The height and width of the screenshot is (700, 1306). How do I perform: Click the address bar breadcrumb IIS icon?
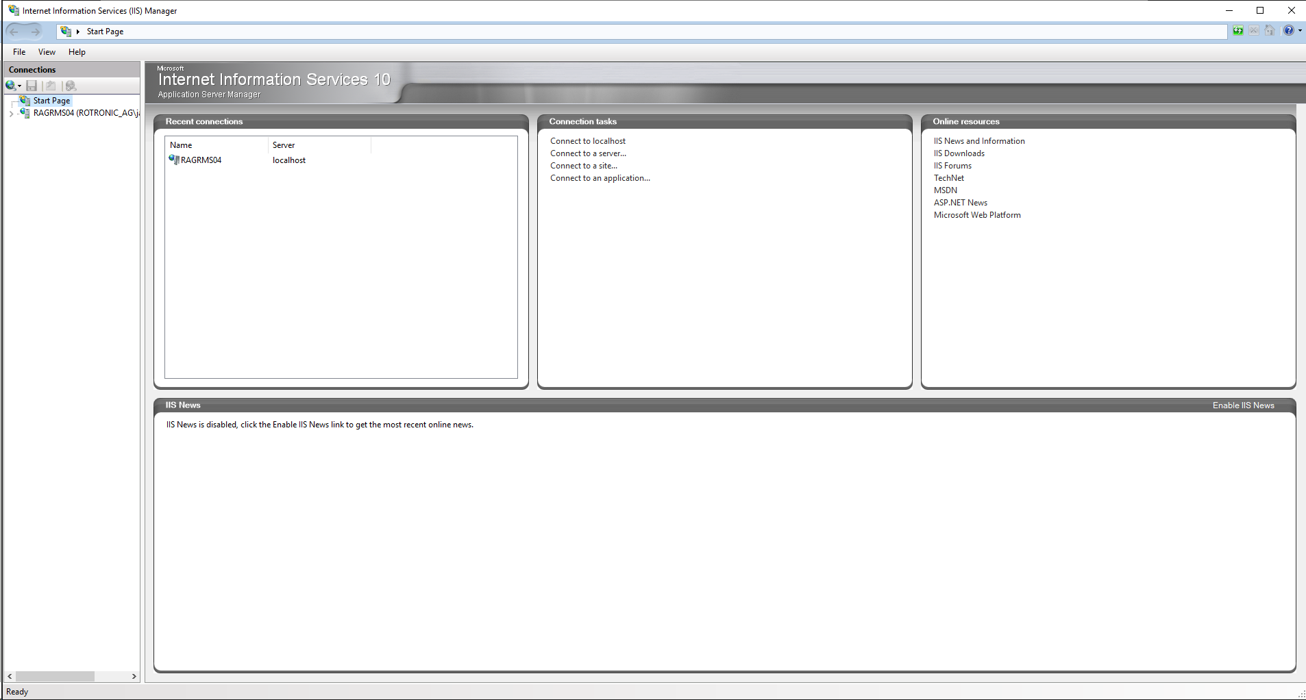click(66, 32)
